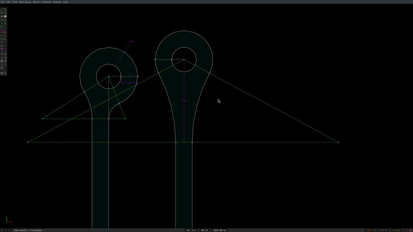Screen dimensions: 413x232
Task: Apply the Symmetric constraint
Action: click(5, 42)
